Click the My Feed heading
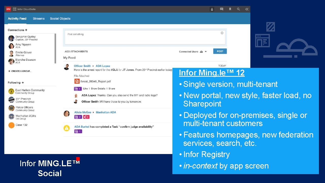 [x=69, y=58]
